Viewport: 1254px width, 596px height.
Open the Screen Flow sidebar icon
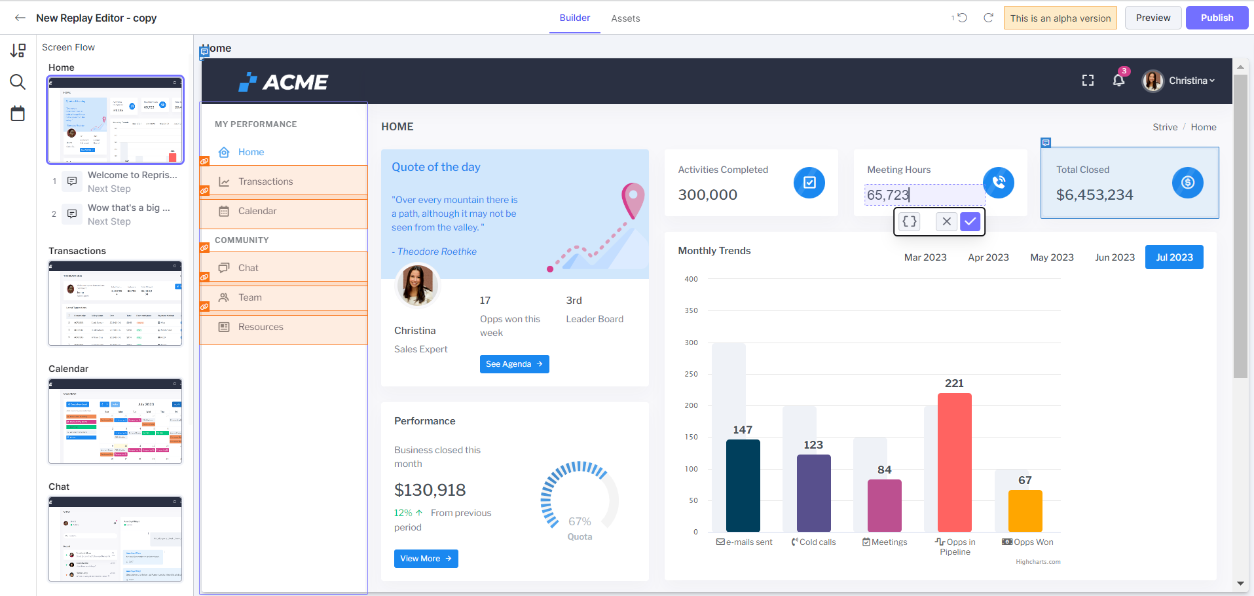[18, 50]
